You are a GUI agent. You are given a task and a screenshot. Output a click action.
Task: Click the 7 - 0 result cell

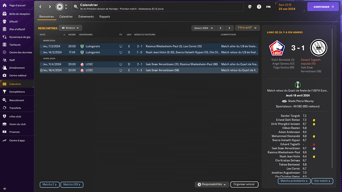139,52
